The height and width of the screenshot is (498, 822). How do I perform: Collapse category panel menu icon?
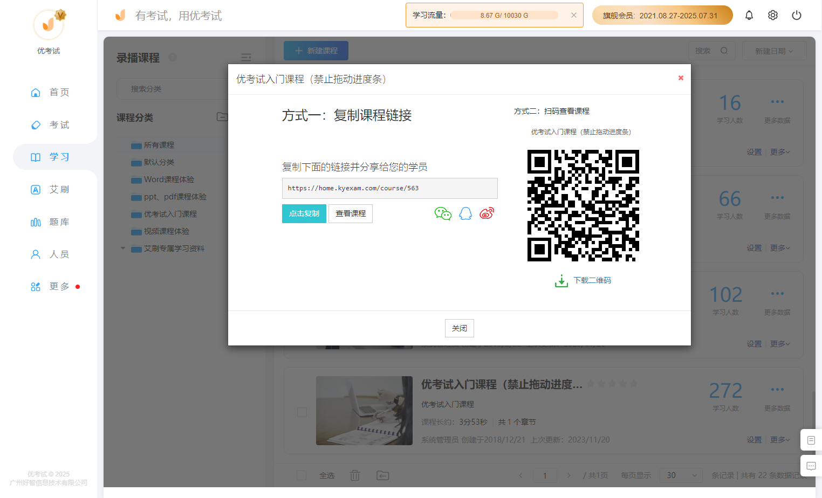tap(246, 57)
